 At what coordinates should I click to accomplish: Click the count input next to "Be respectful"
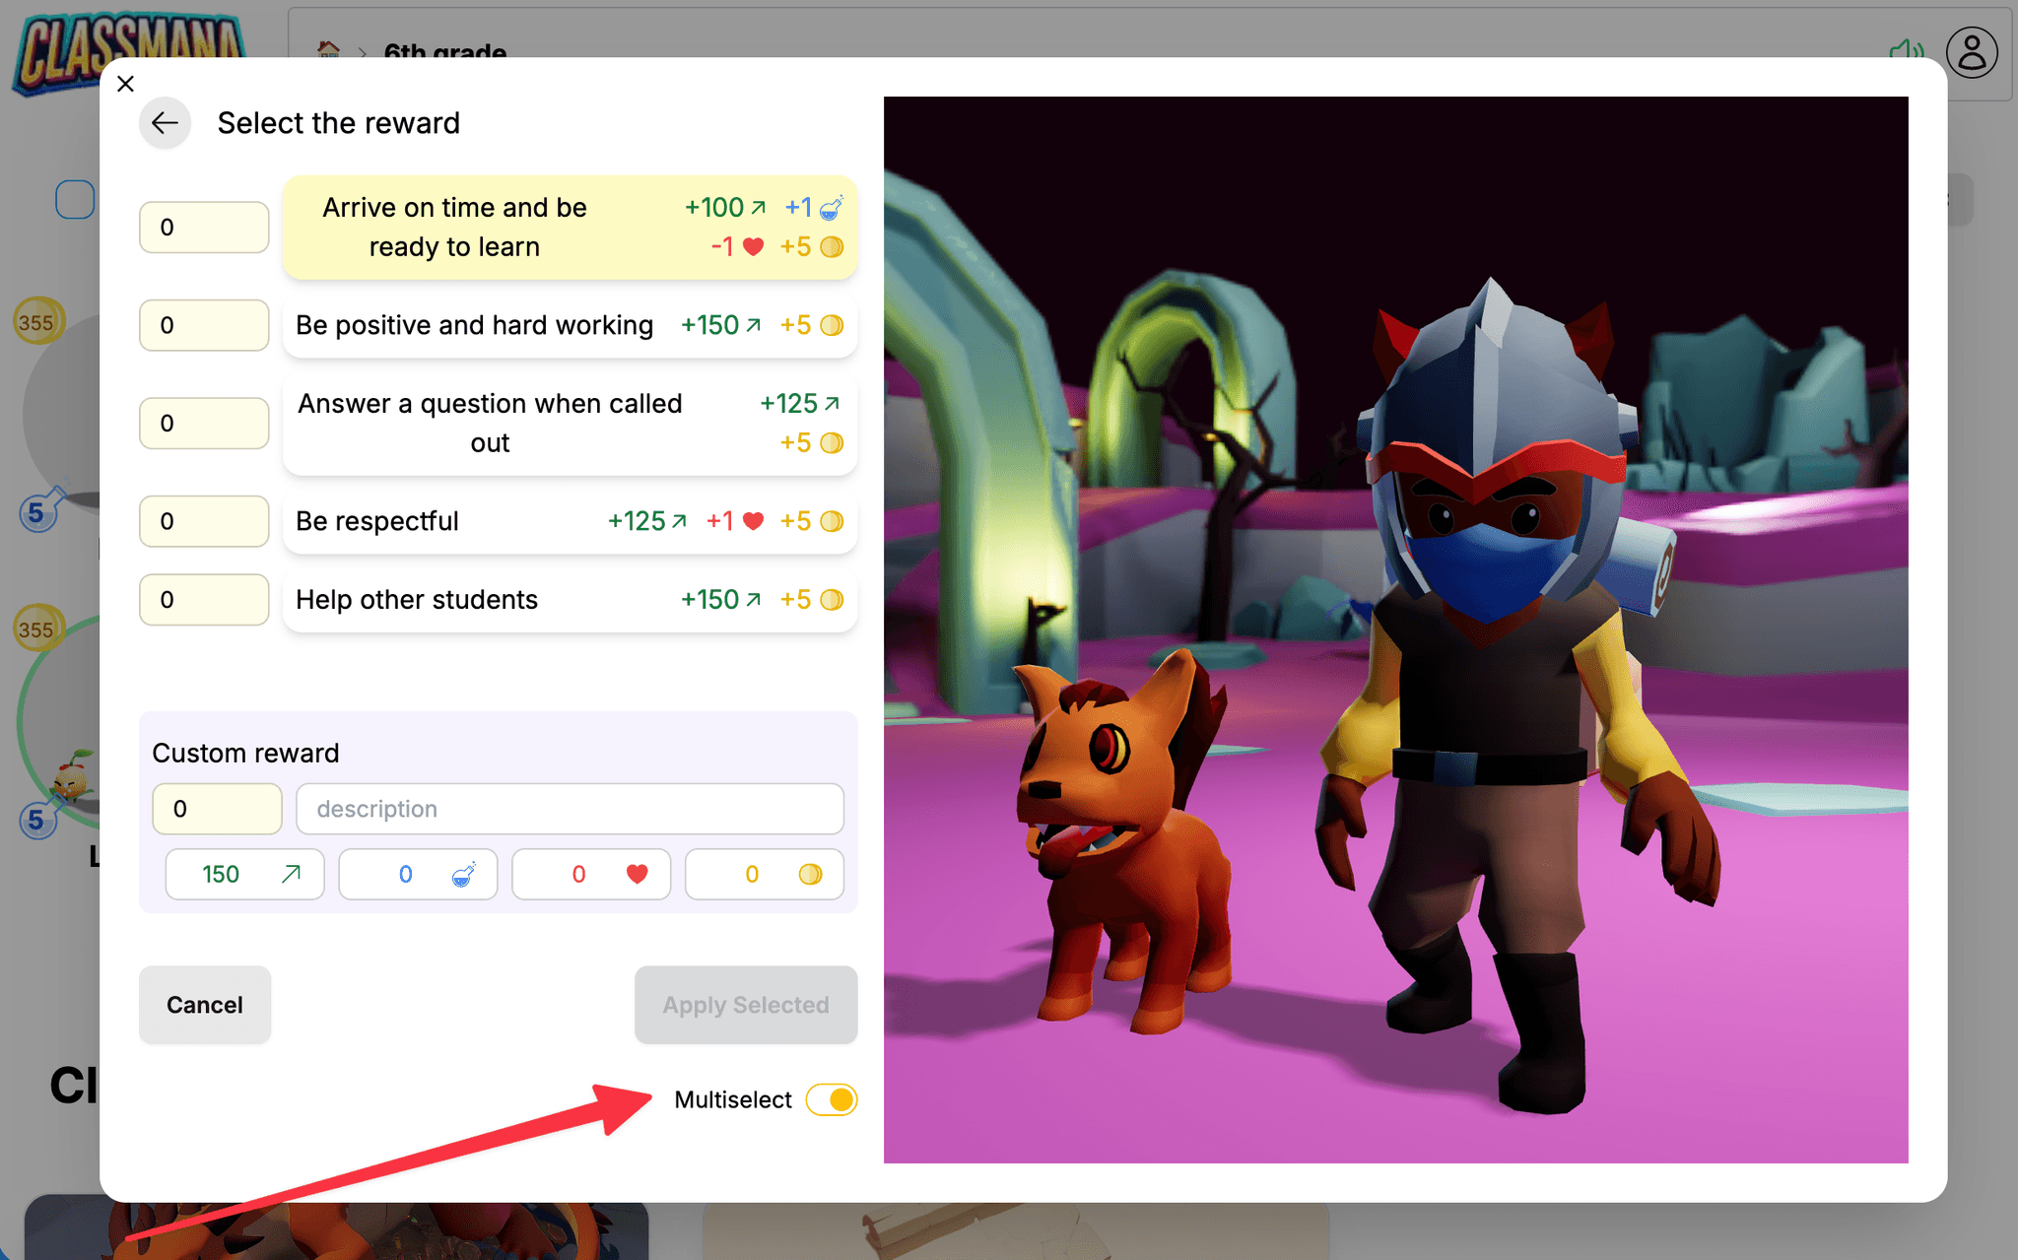tap(204, 521)
